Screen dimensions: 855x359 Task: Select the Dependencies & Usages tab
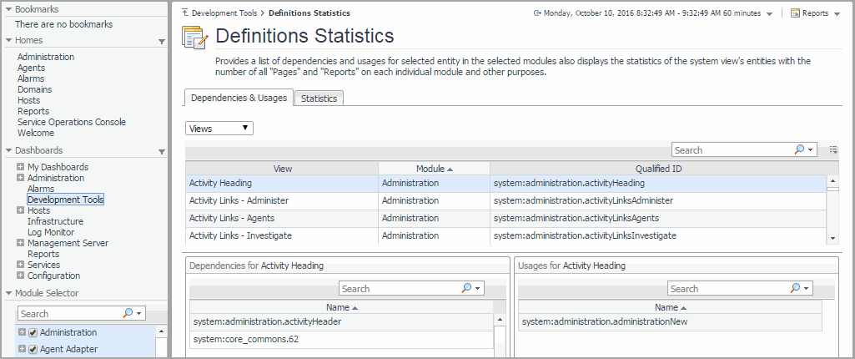pos(239,98)
